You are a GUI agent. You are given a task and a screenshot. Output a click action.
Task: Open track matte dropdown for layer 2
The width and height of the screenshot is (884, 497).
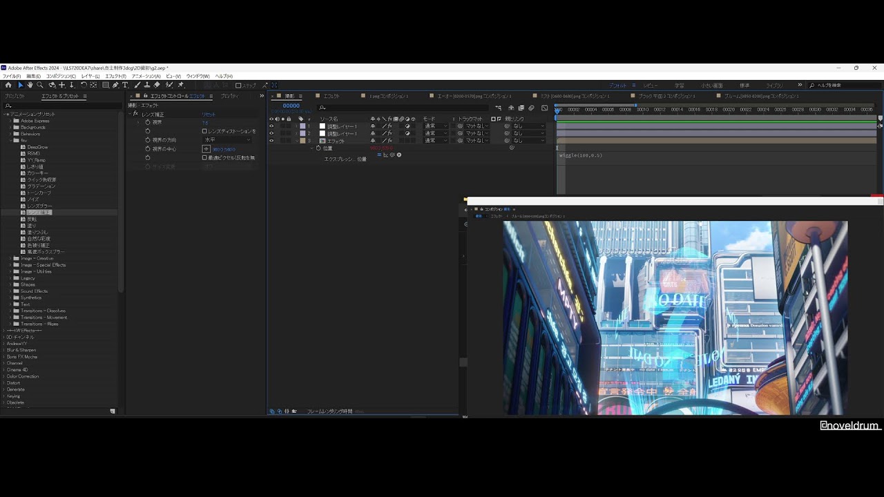click(x=477, y=133)
